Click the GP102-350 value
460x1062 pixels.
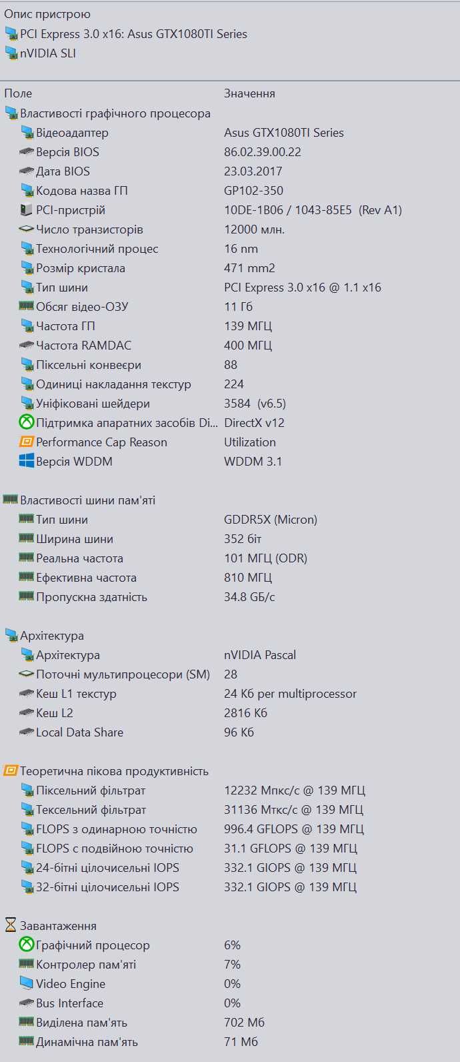[x=253, y=191]
